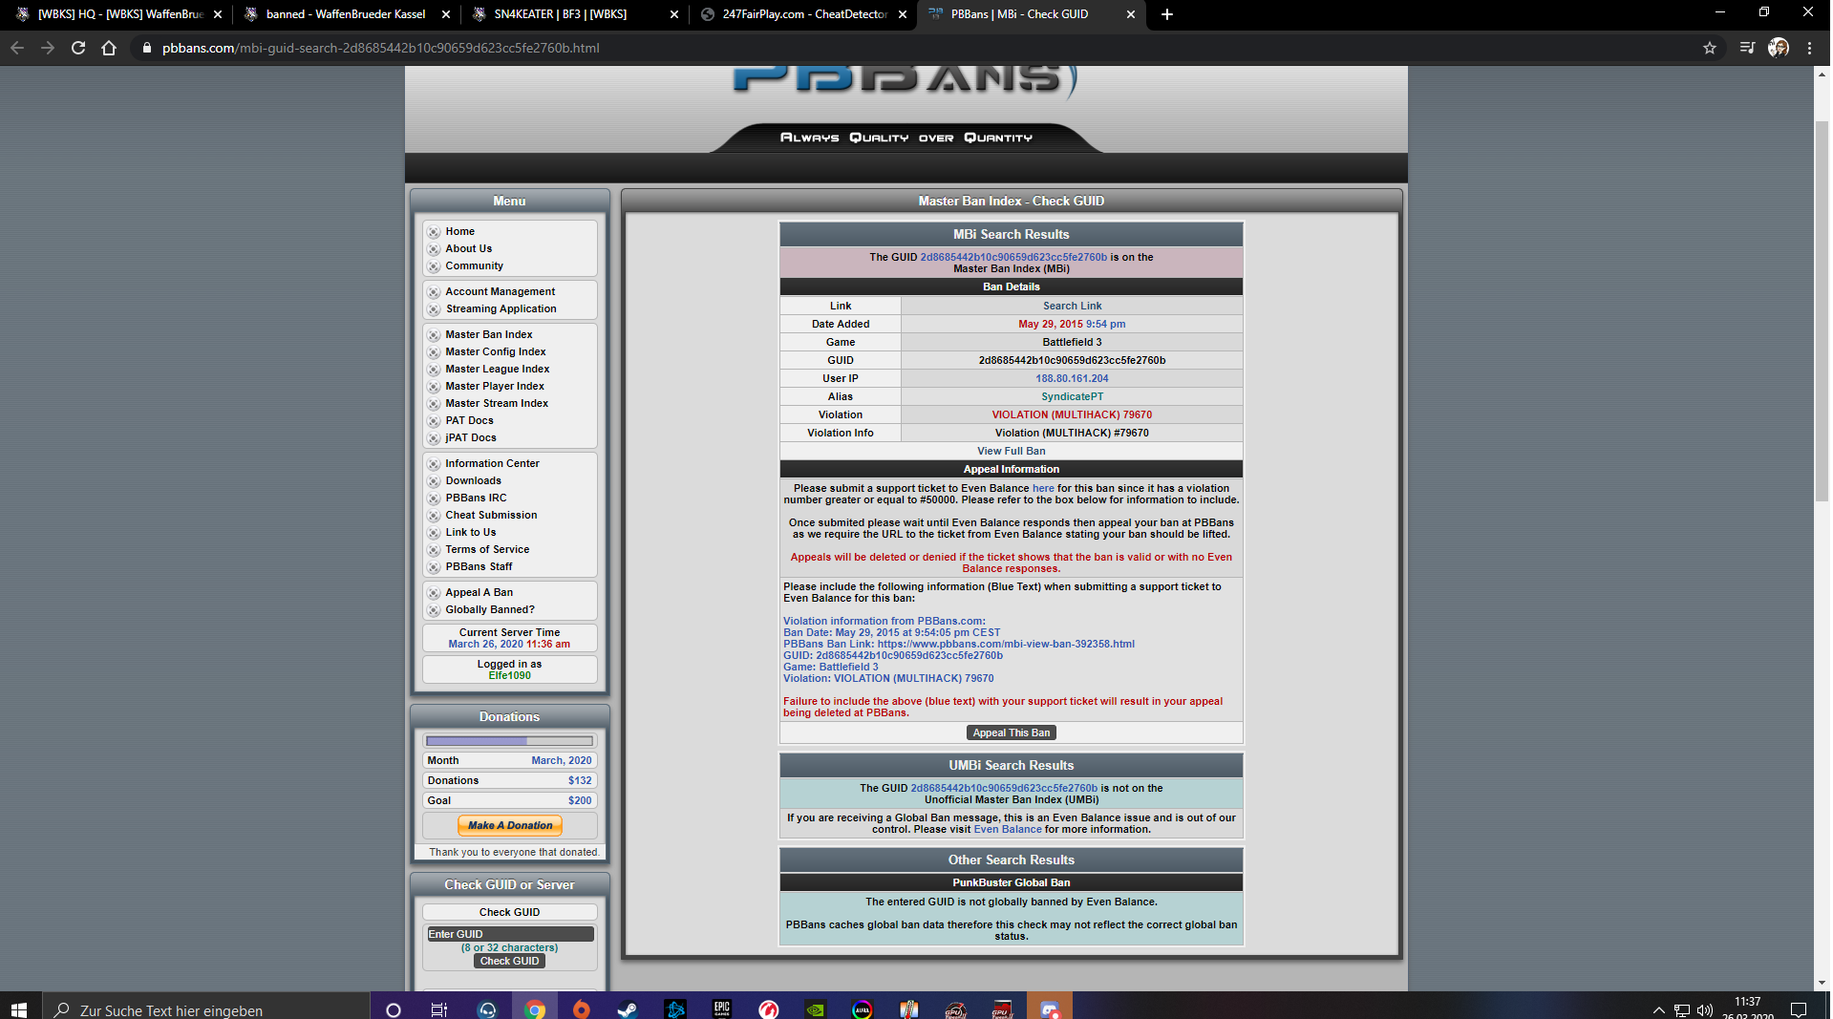Open the browser home page icon
The width and height of the screenshot is (1833, 1019).
click(x=109, y=48)
